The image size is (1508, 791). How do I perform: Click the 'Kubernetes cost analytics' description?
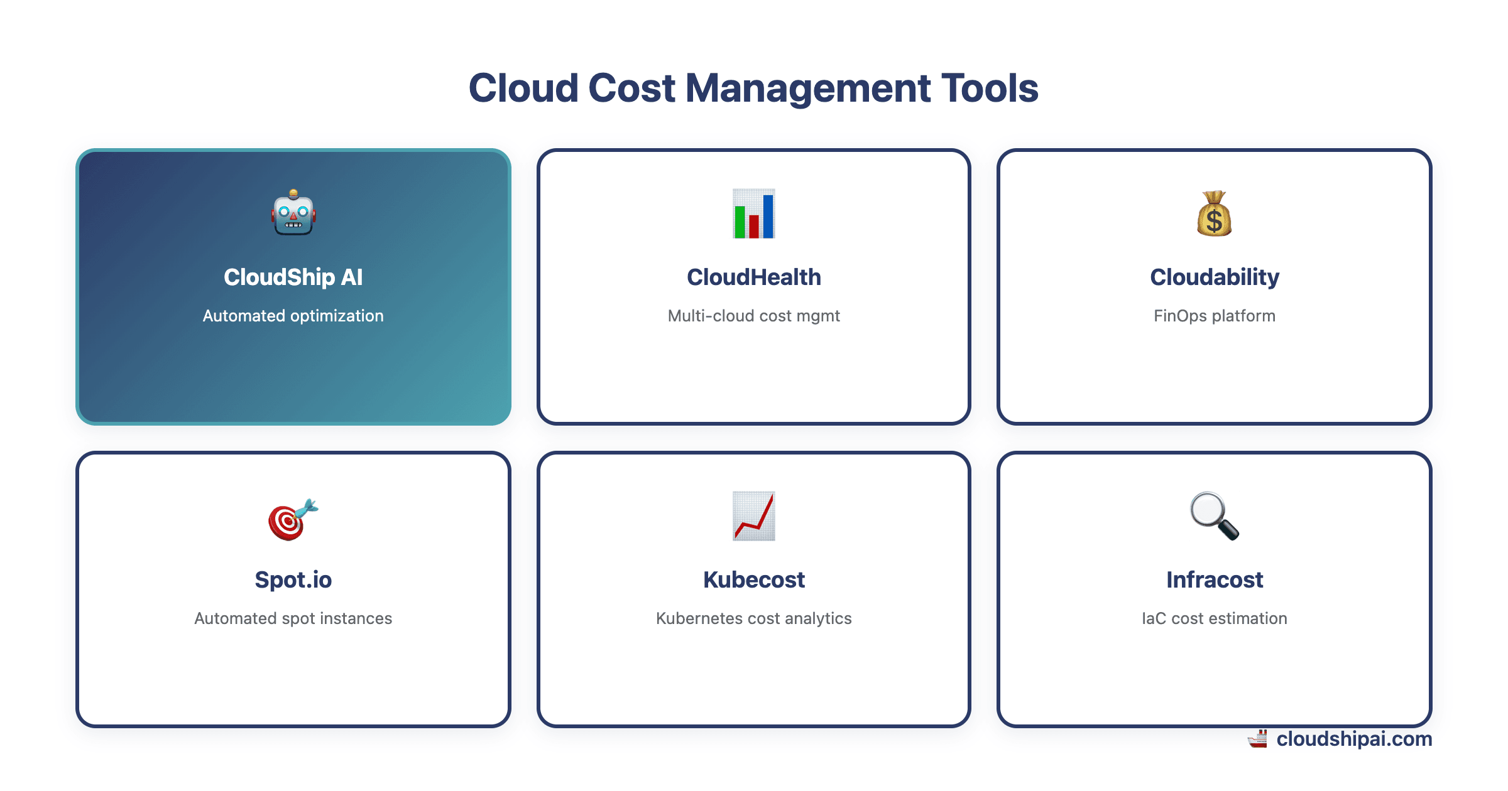point(754,618)
